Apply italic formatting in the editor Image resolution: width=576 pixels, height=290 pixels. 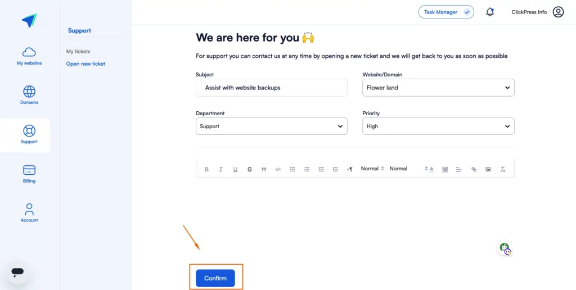[220, 169]
